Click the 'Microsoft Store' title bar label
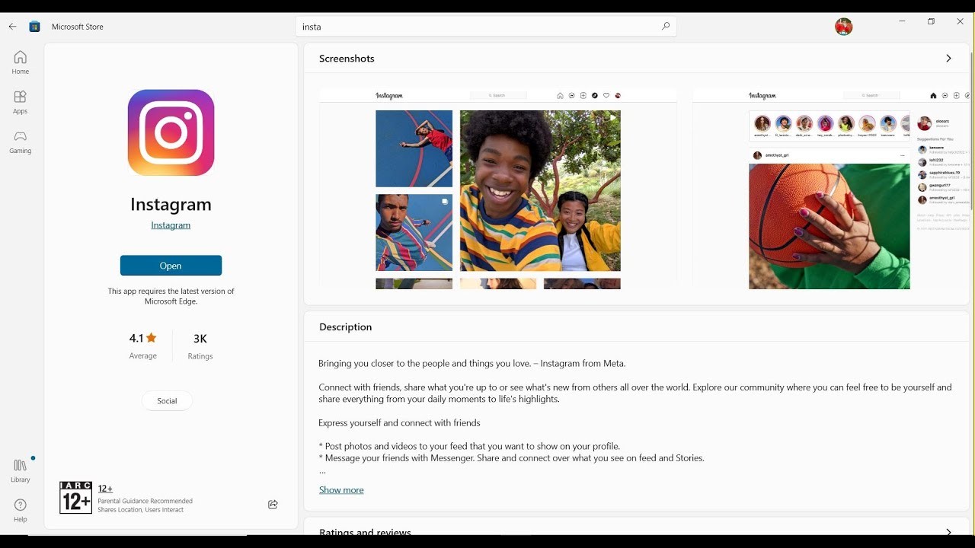The width and height of the screenshot is (975, 548). (x=78, y=27)
